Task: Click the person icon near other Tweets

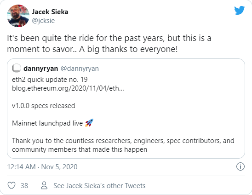Action: point(44,185)
